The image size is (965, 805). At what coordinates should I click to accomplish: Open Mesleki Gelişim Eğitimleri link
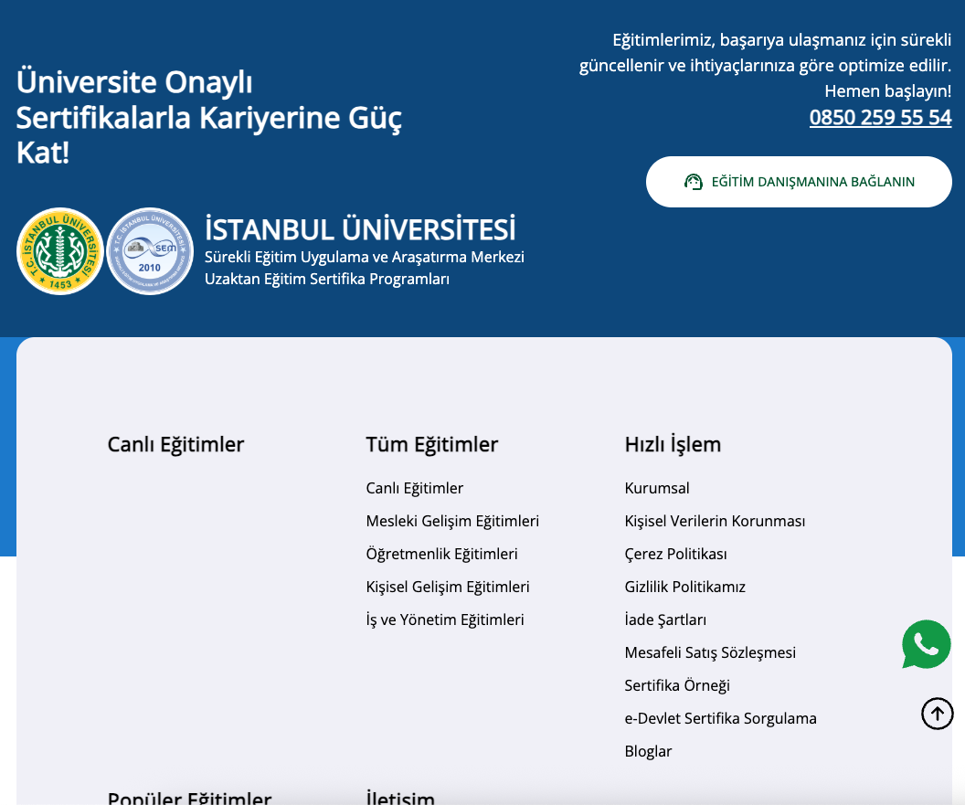click(452, 521)
